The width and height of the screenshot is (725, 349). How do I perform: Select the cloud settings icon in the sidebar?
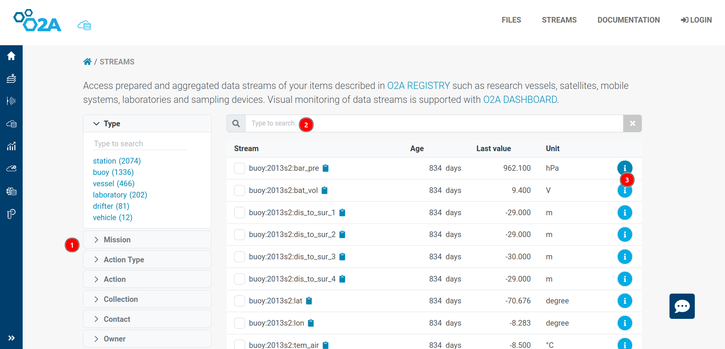coord(11,168)
